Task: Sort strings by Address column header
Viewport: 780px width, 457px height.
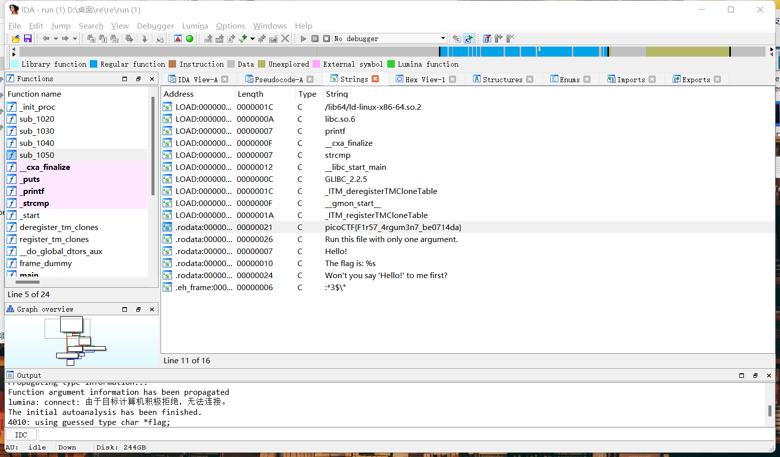Action: click(x=198, y=94)
